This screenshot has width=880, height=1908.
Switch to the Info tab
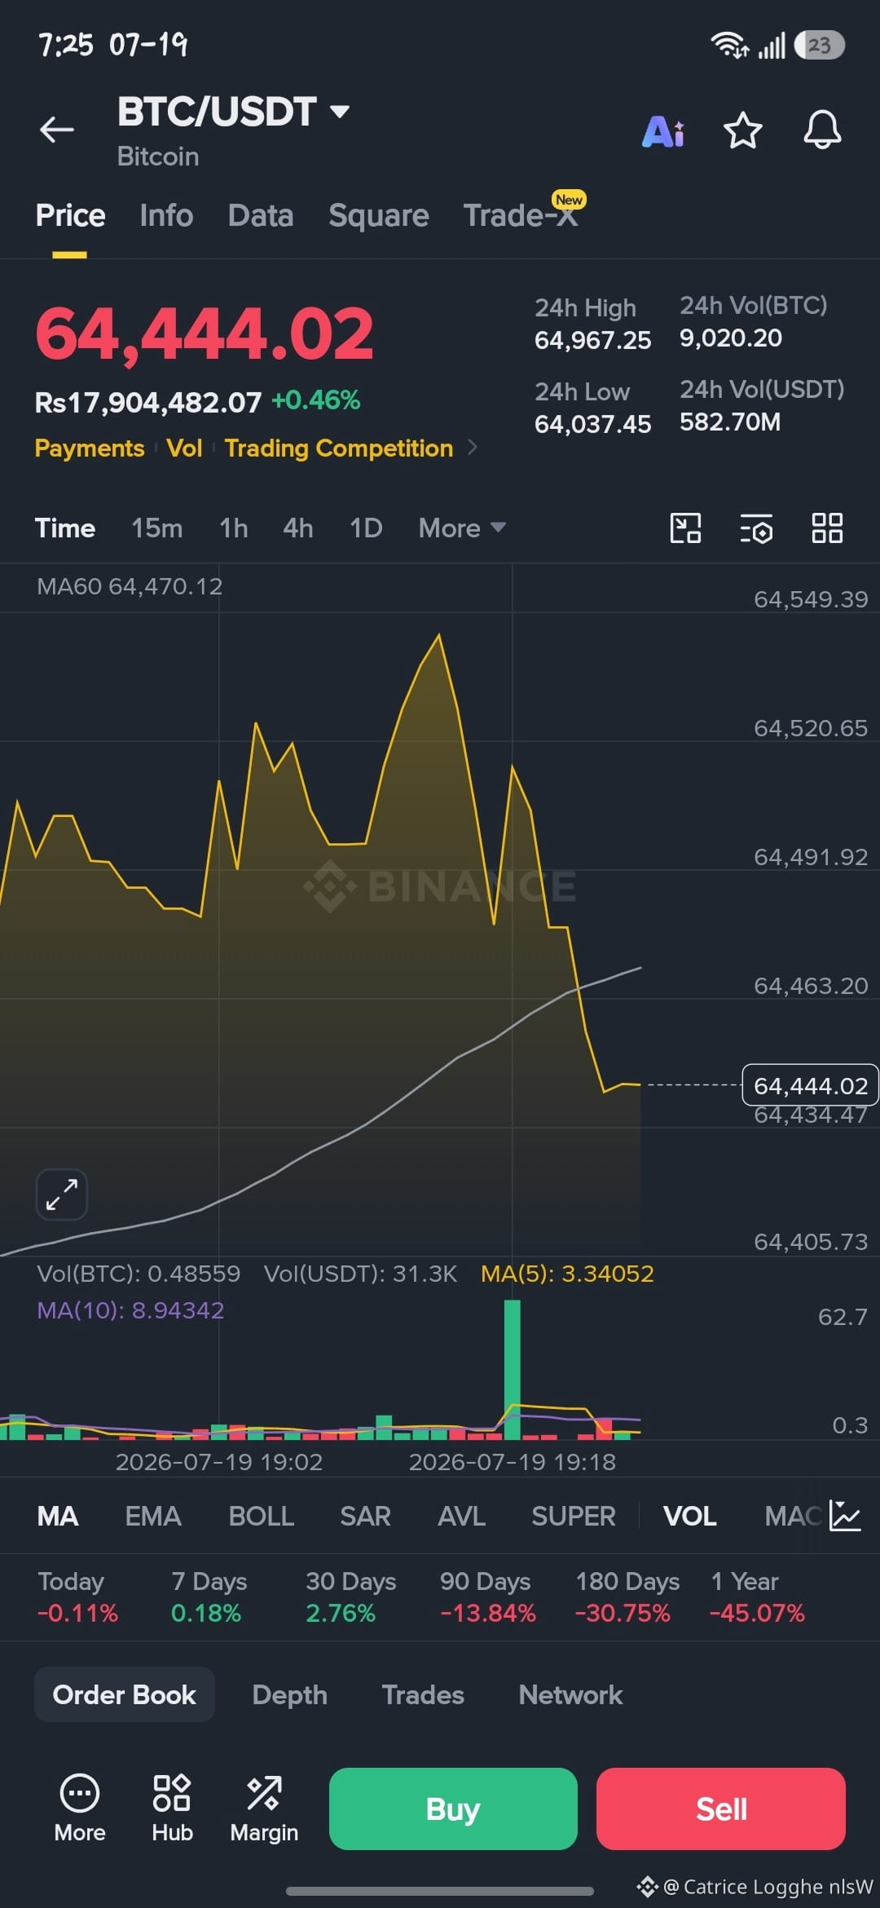[x=166, y=215]
